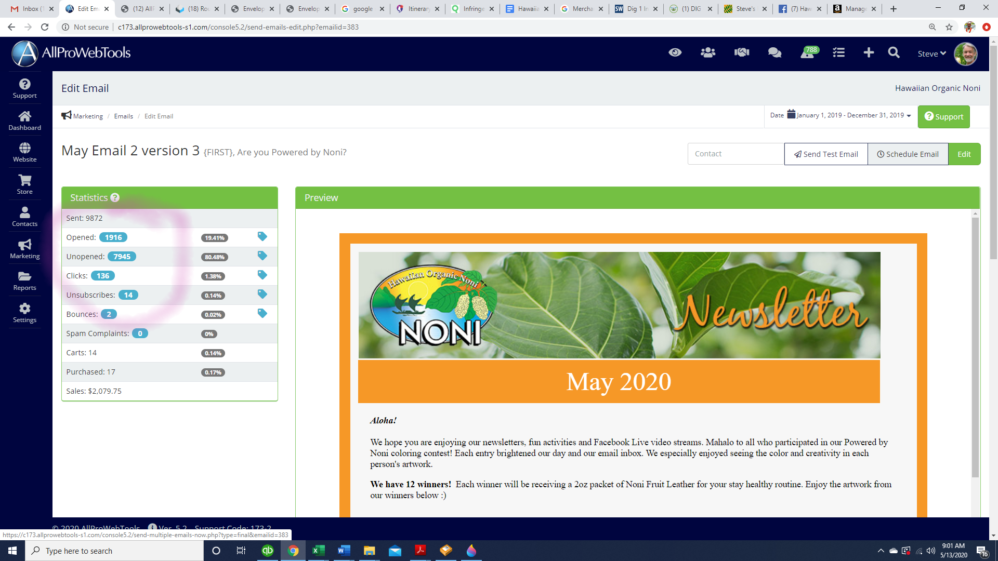Click the eye icon in top navbar

tap(675, 52)
